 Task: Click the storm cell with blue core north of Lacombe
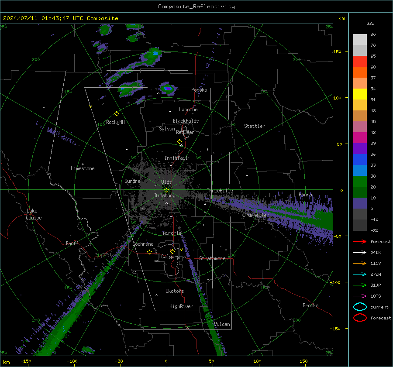point(152,56)
